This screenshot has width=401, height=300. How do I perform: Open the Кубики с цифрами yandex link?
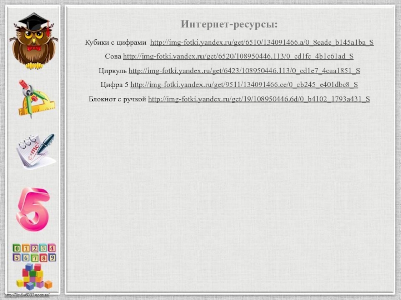[262, 42]
